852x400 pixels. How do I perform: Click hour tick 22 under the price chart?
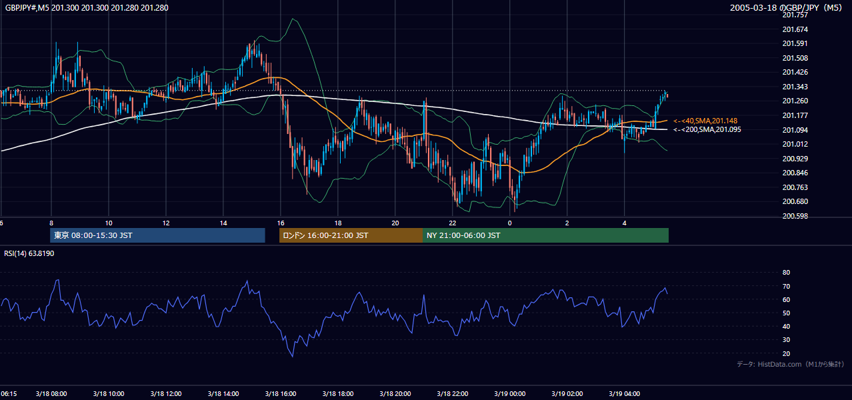pyautogui.click(x=453, y=223)
